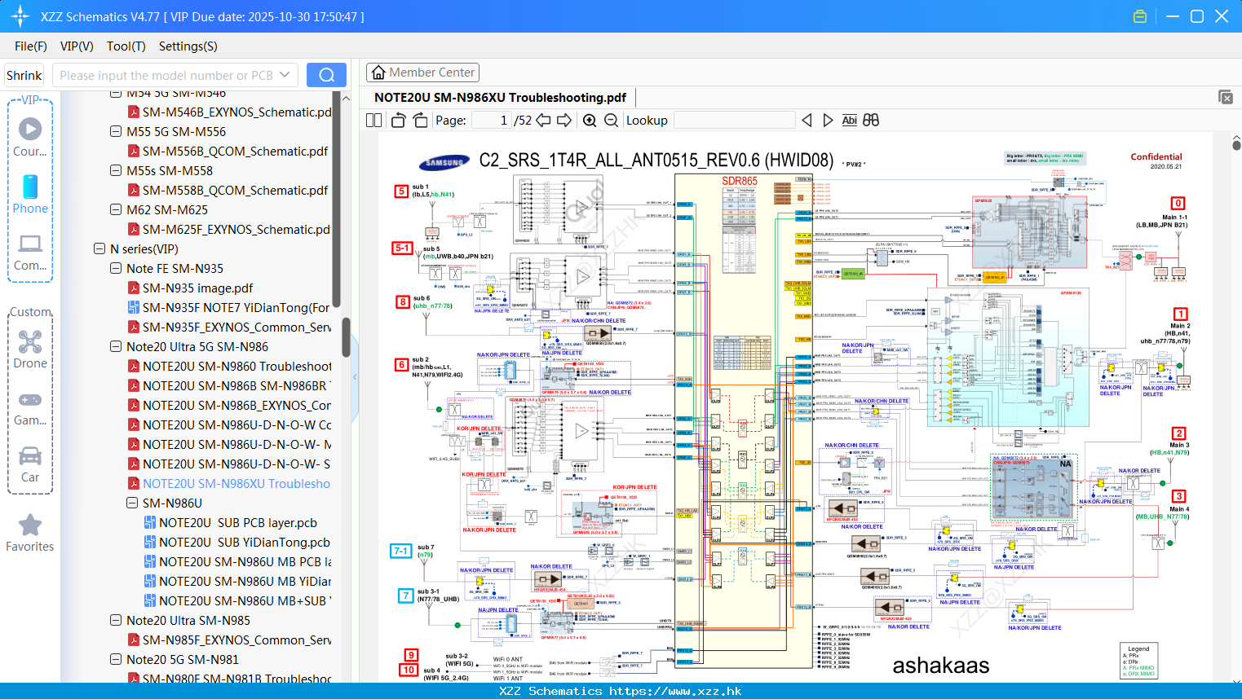The height and width of the screenshot is (699, 1242).
Task: Click PDF icon of SM-M556B_QCOM_Schematic.pdf
Action: (133, 151)
